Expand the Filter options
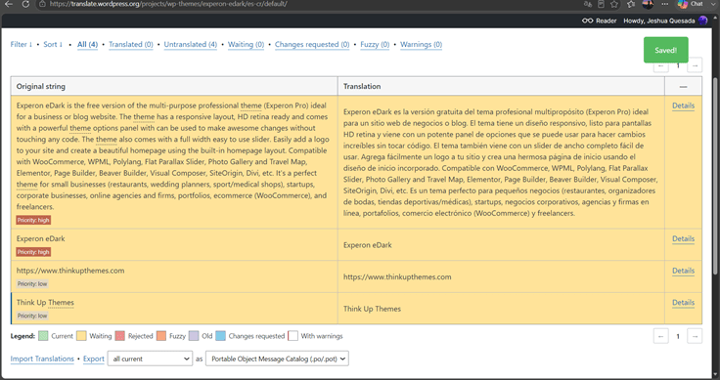 [x=22, y=45]
